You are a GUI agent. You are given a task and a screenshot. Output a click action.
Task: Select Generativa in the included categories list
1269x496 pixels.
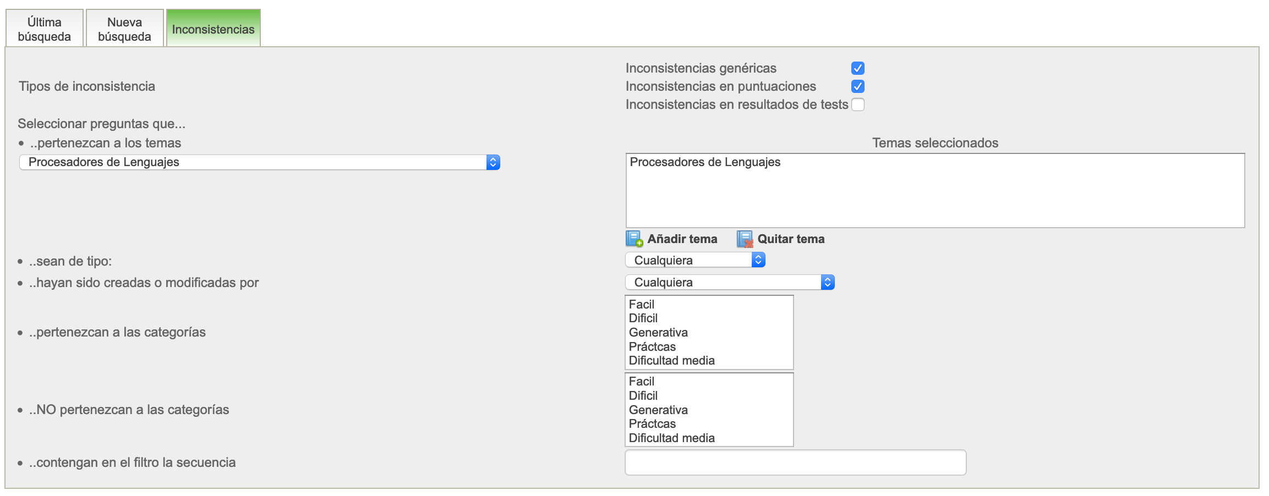click(x=658, y=333)
